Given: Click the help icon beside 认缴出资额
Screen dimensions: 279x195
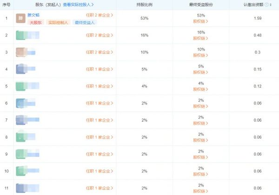Looking at the screenshot, I should (x=266, y=5).
